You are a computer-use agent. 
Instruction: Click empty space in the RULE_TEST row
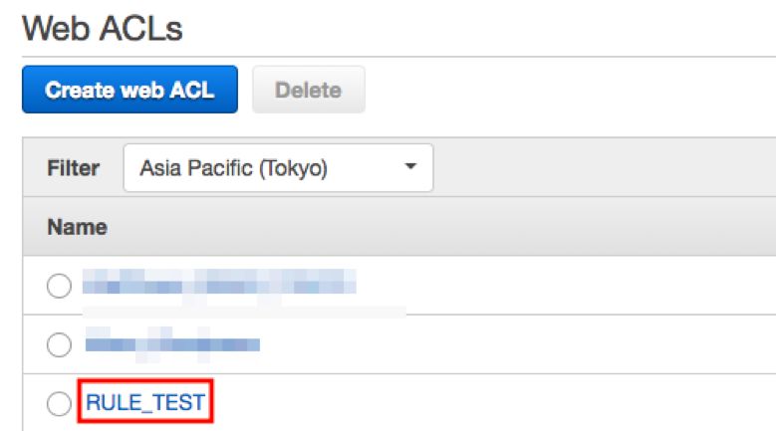(x=498, y=403)
